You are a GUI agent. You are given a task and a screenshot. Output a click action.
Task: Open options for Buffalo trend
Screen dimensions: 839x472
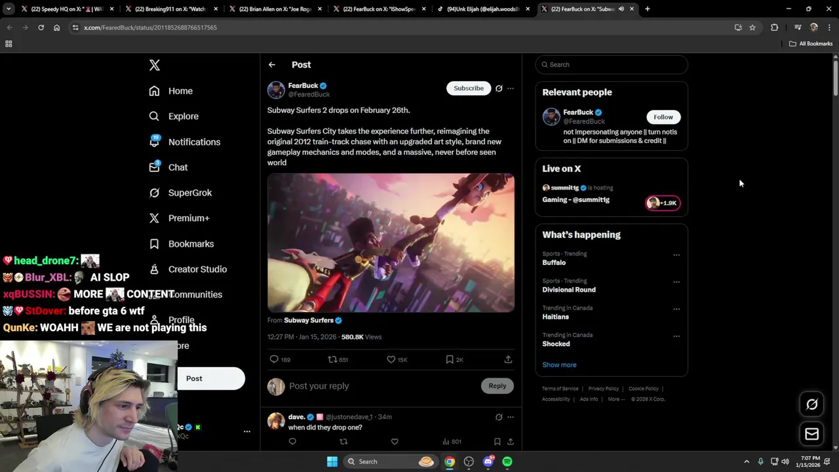(x=676, y=255)
